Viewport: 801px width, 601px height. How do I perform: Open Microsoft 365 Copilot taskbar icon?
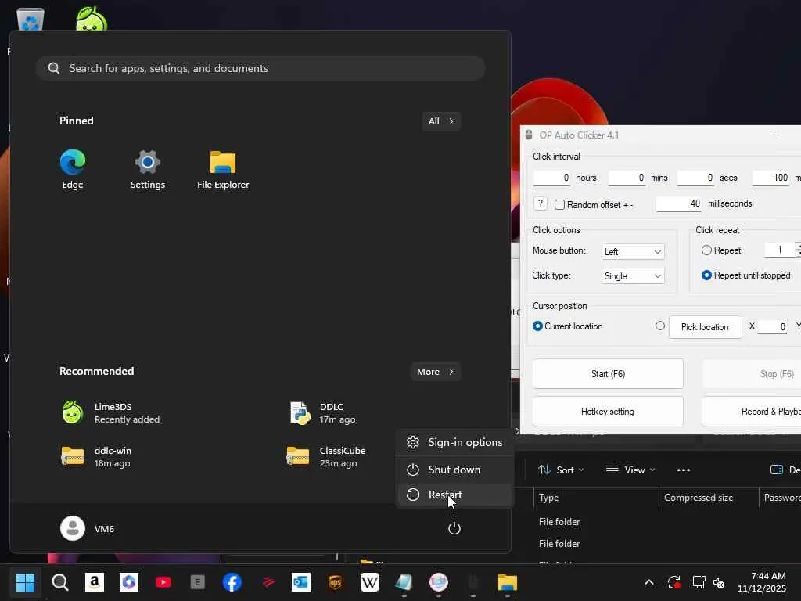pyautogui.click(x=129, y=582)
